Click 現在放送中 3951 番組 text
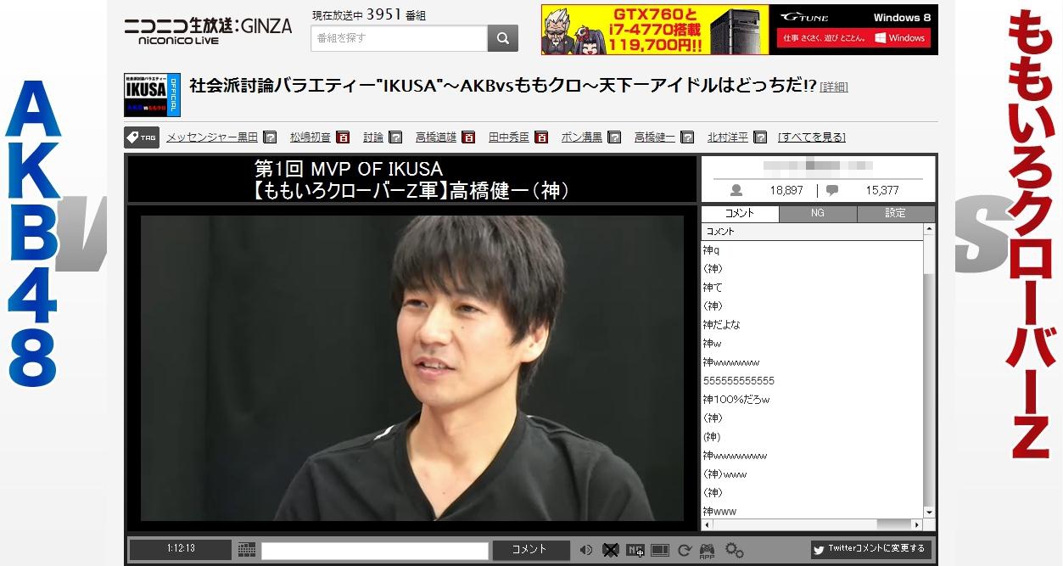The height and width of the screenshot is (566, 1063). point(369,15)
